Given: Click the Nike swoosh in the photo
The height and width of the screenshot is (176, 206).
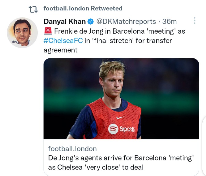Looking at the screenshot, I should click(120, 117).
